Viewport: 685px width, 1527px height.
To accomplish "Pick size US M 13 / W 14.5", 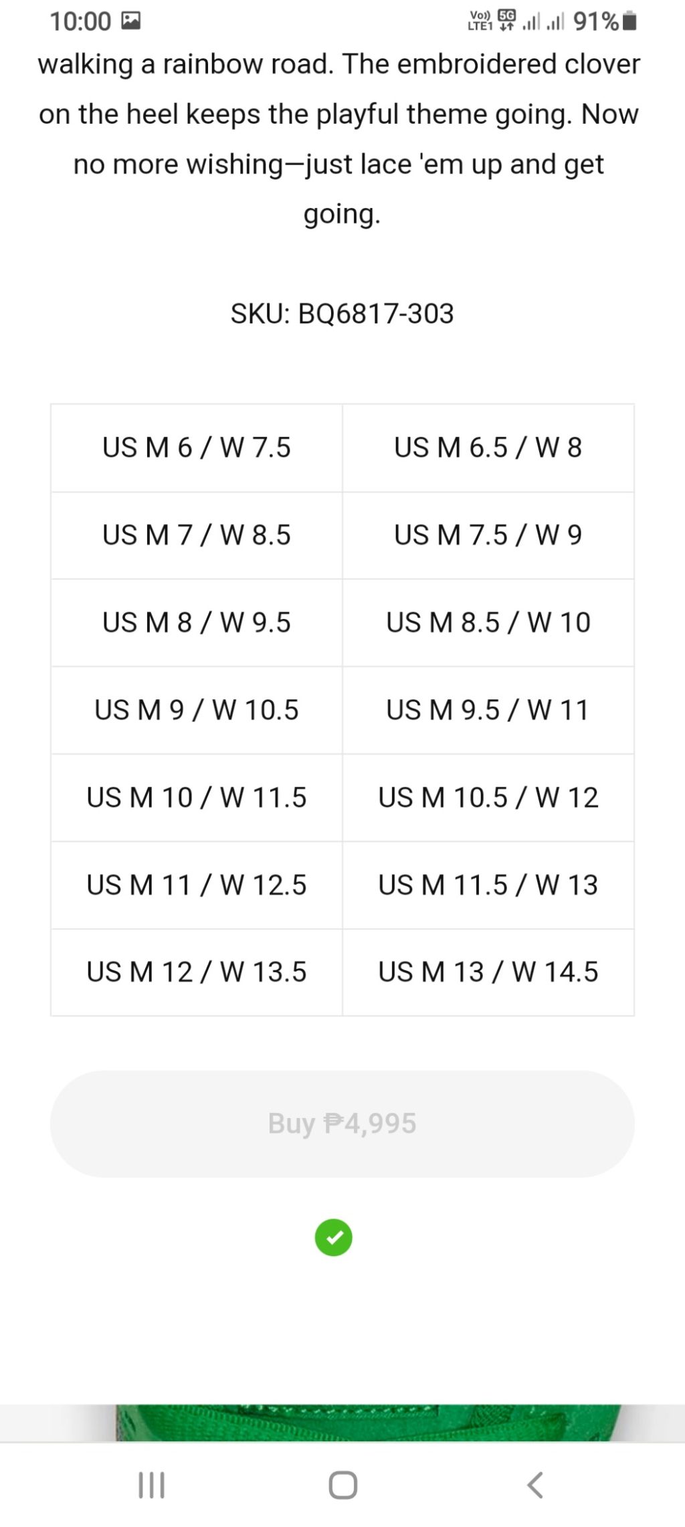I will point(488,972).
